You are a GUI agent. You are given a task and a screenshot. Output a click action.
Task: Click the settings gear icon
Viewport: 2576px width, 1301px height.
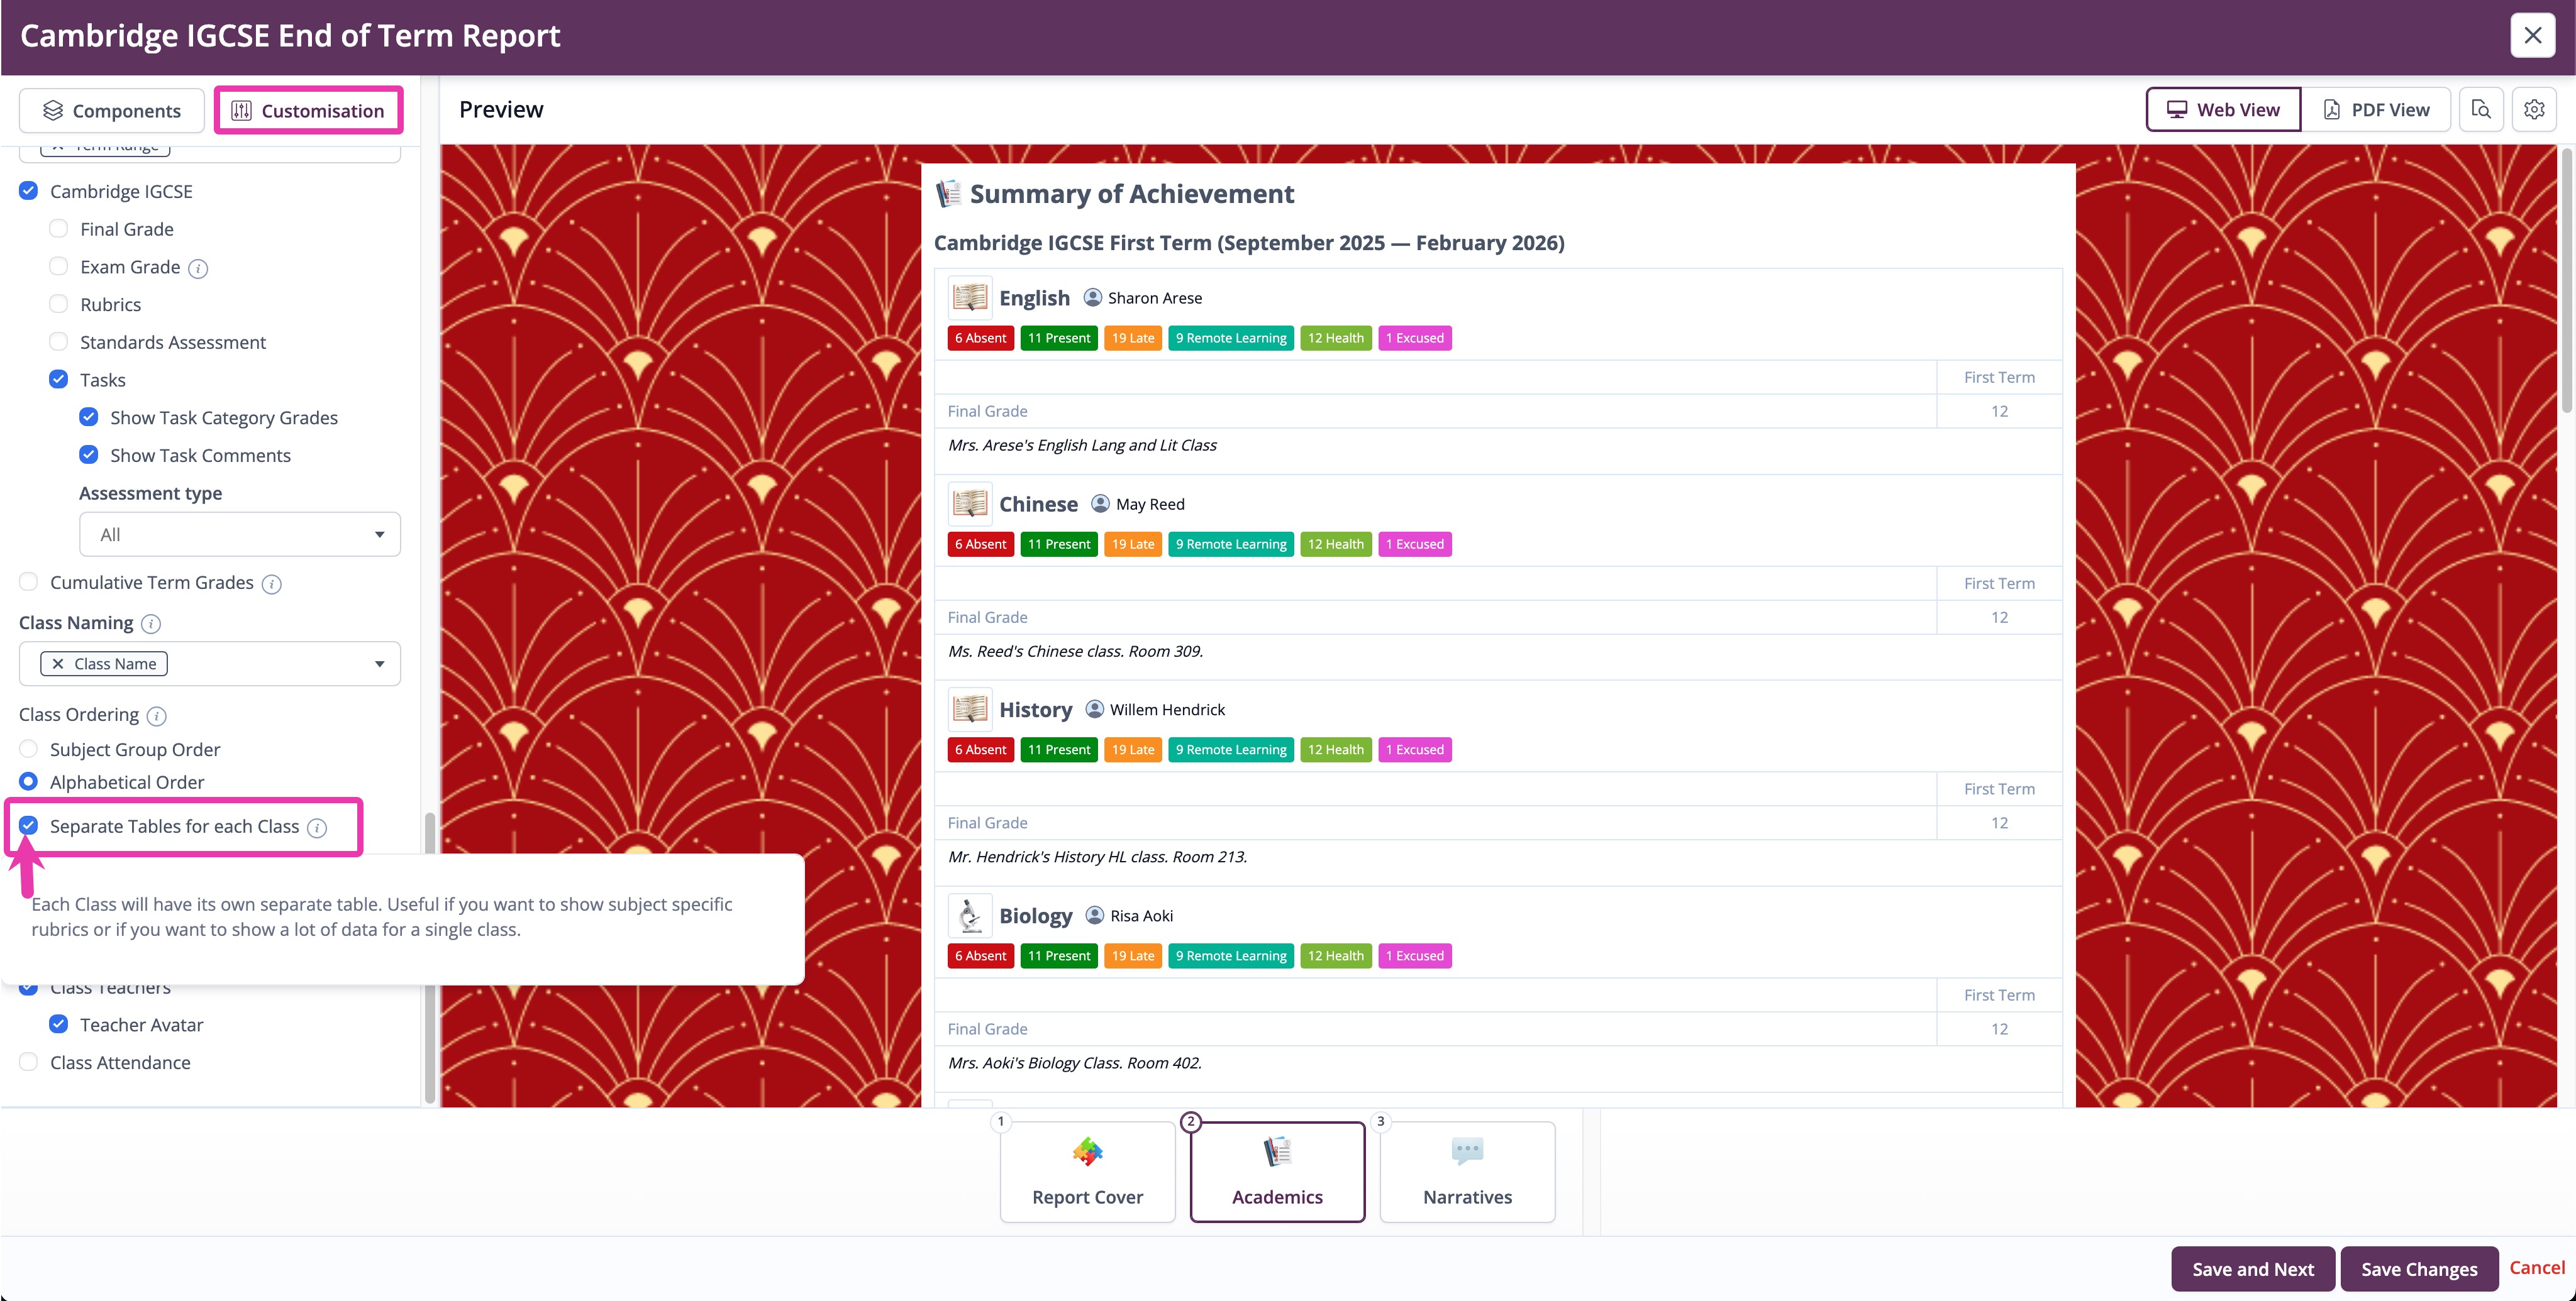(x=2535, y=109)
